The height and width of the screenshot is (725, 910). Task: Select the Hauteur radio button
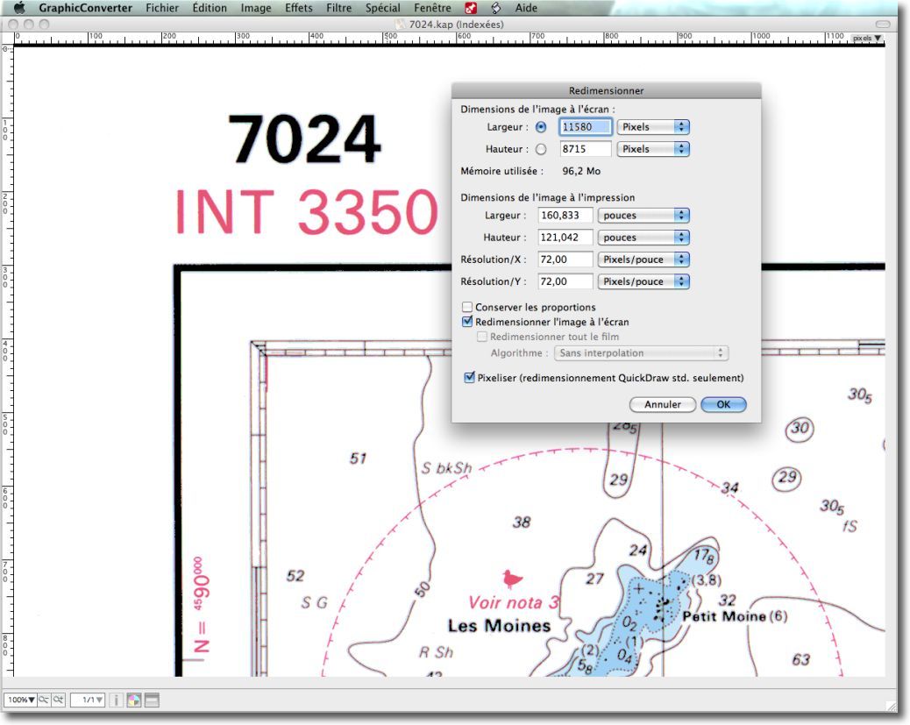point(541,149)
